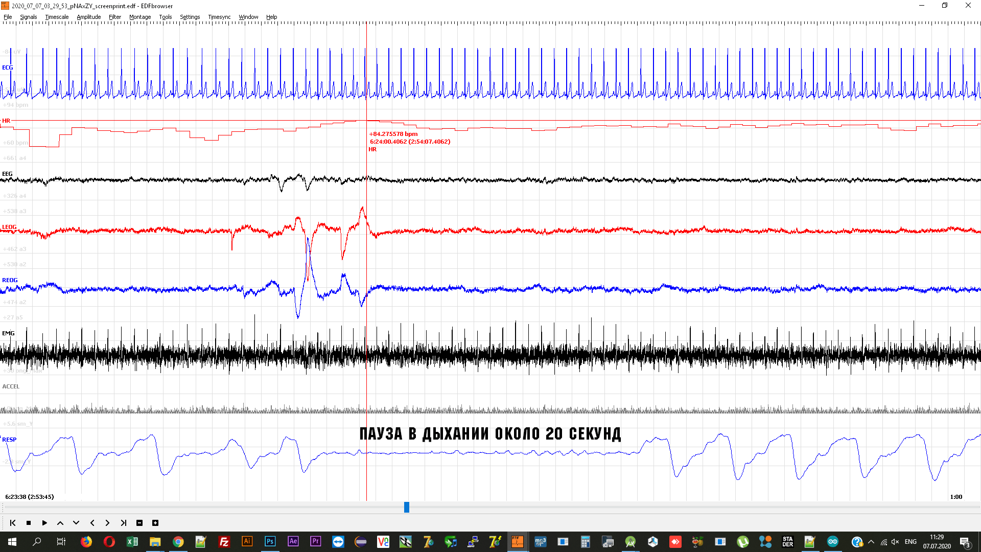The height and width of the screenshot is (552, 981).
Task: Go to previous page with left chevron
Action: (x=92, y=523)
